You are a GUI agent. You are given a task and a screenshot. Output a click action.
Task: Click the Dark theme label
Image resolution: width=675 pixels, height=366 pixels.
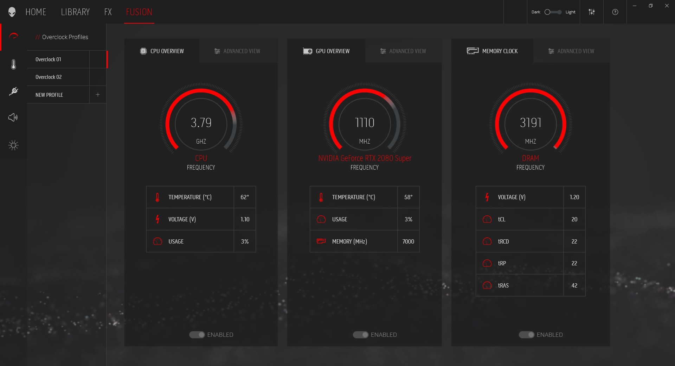pyautogui.click(x=536, y=12)
